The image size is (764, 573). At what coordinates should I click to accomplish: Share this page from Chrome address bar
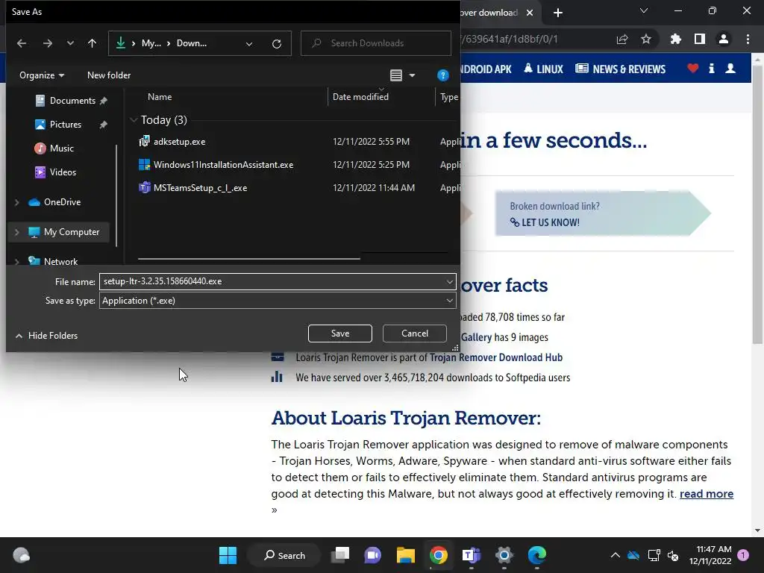click(x=622, y=40)
